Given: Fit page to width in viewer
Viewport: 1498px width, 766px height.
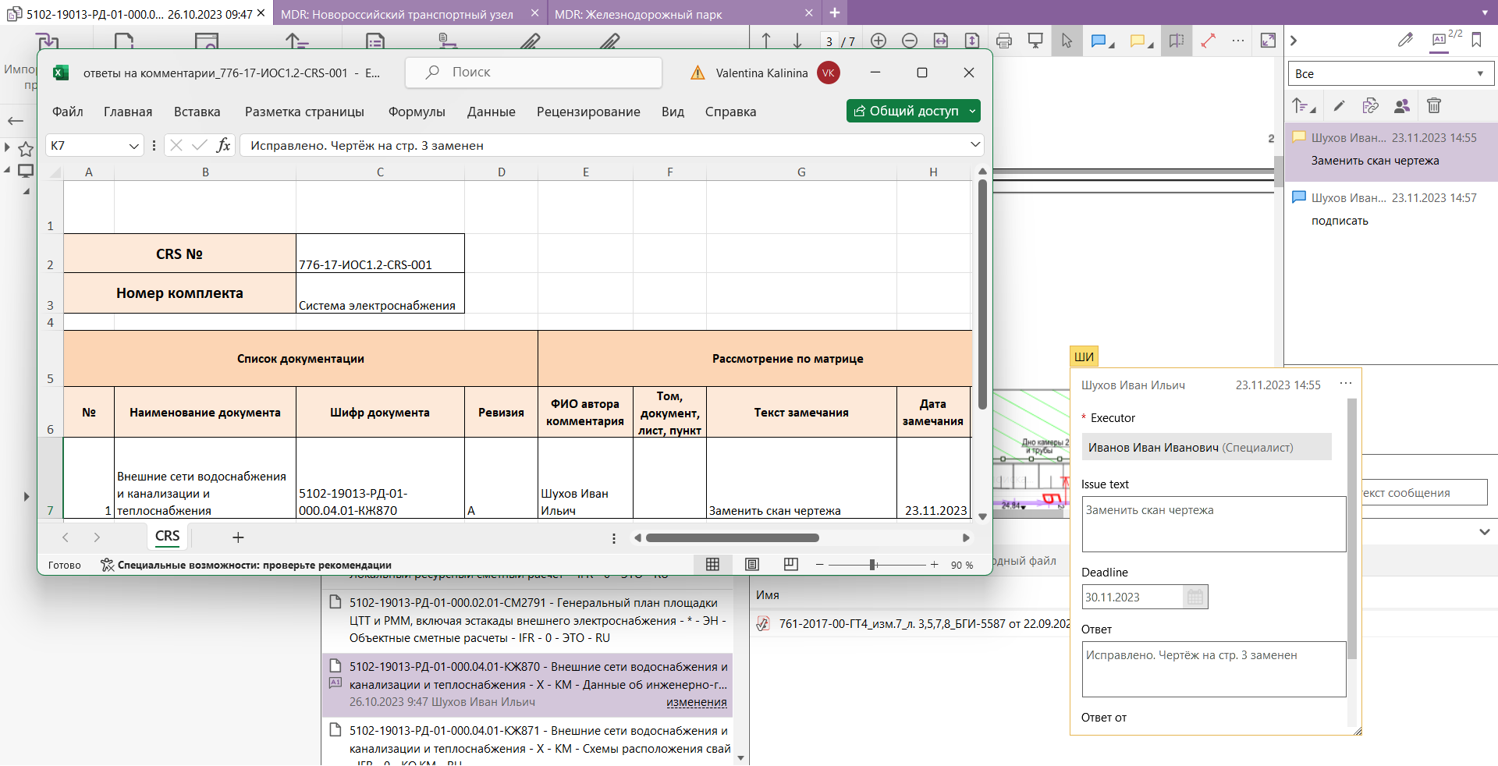Looking at the screenshot, I should 941,41.
